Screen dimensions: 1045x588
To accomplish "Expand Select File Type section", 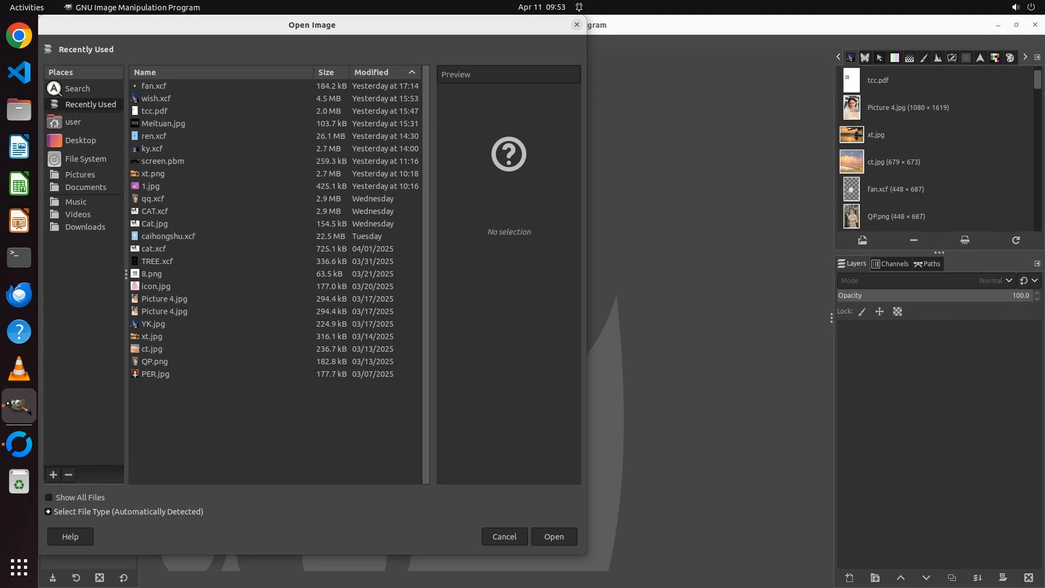I will tap(48, 512).
